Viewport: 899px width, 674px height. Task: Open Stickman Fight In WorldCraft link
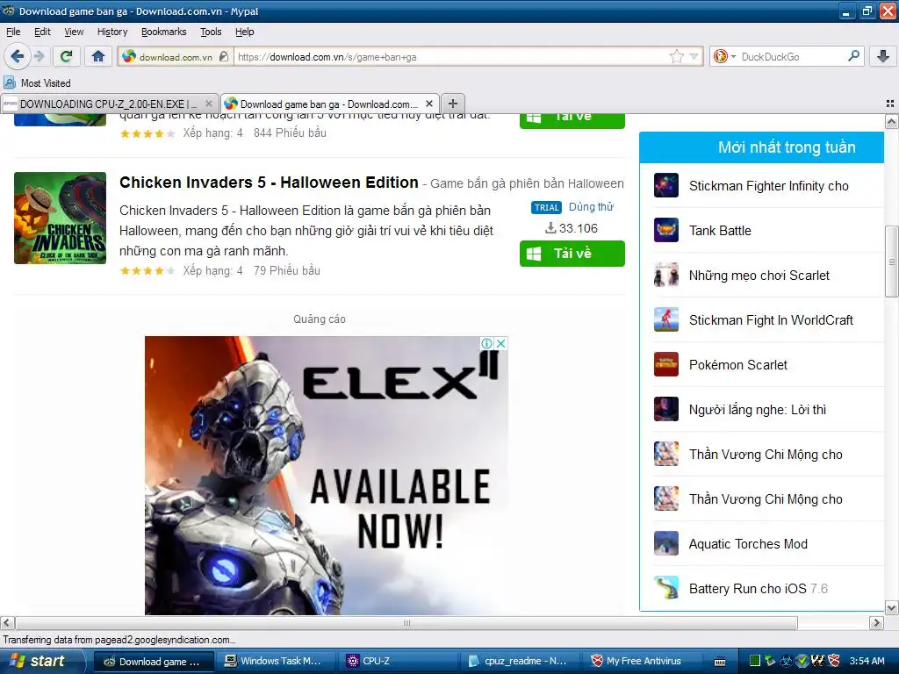tap(771, 319)
